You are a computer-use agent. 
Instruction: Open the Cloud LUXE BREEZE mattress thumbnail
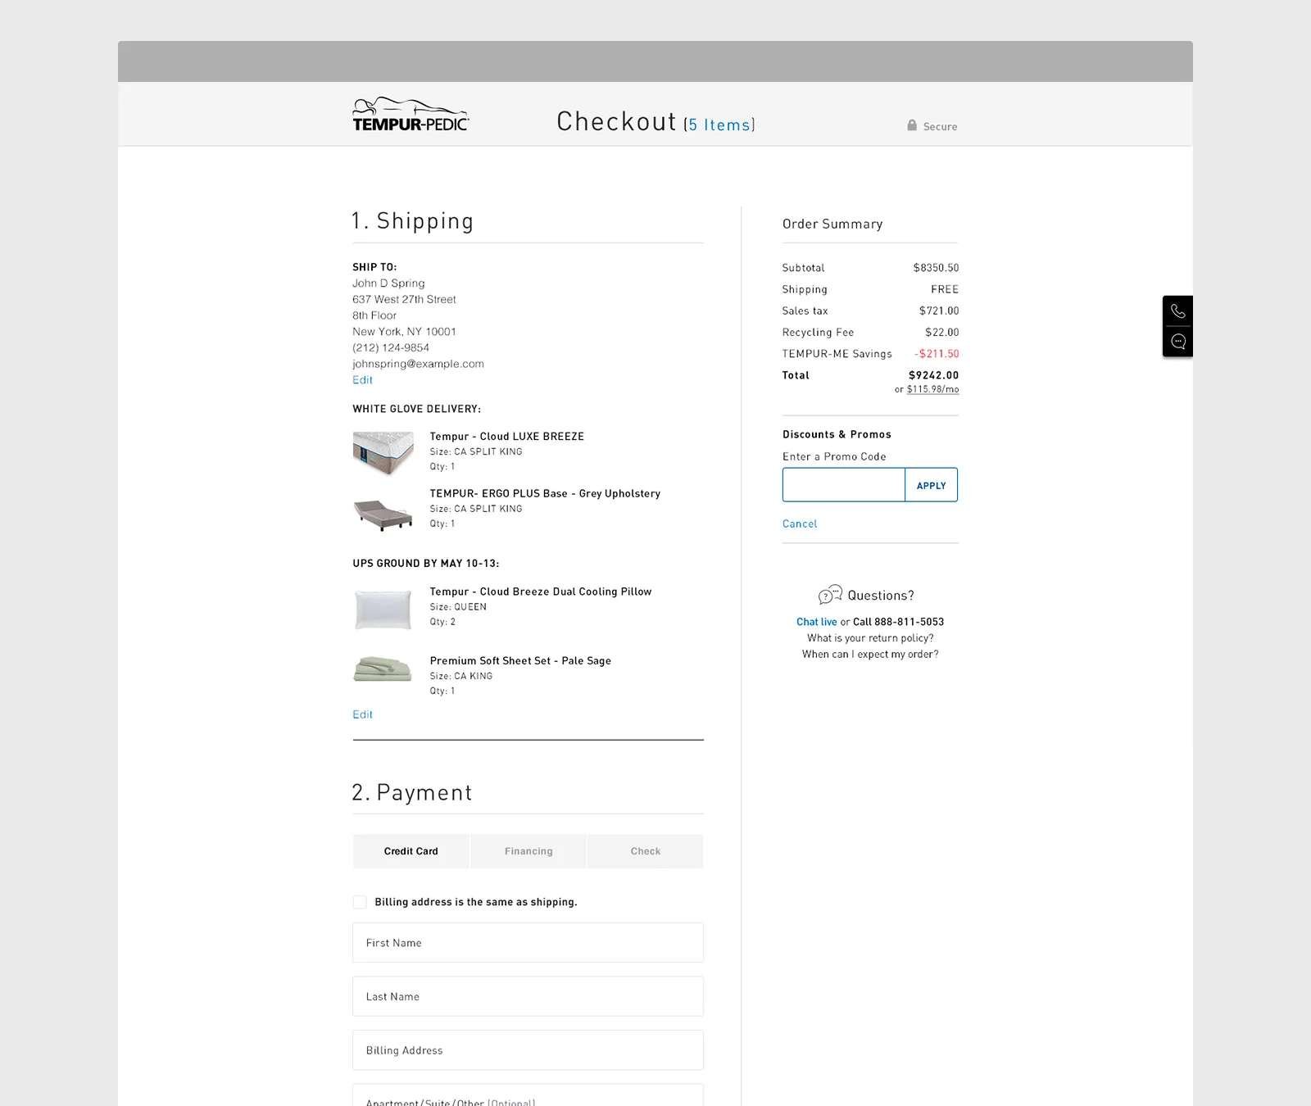383,453
